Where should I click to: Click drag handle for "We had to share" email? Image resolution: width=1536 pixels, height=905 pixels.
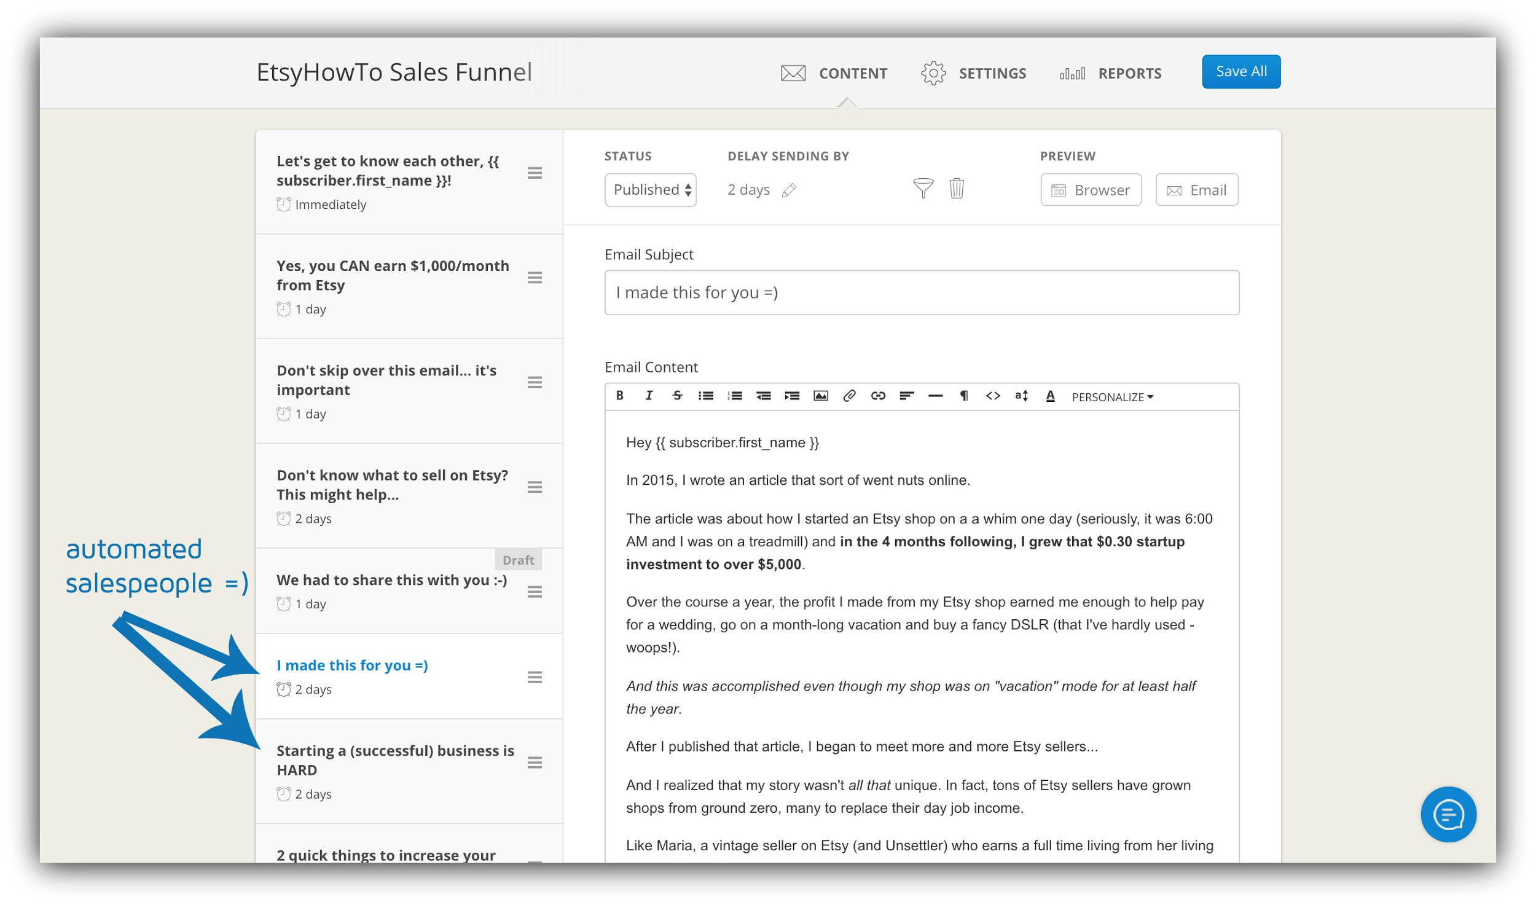[x=535, y=591]
